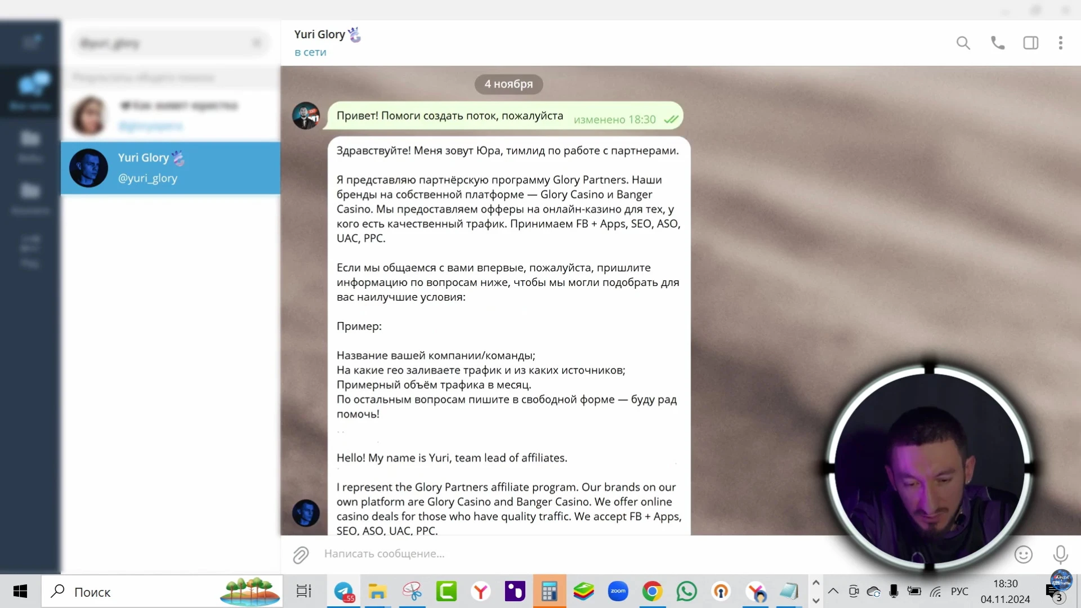
Task: Open WhatsApp from the taskbar
Action: tap(686, 592)
